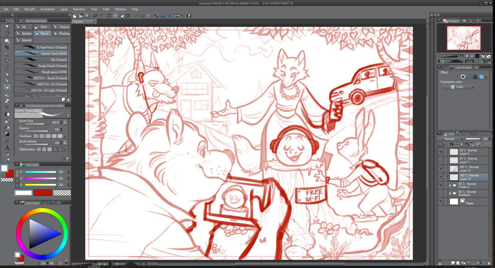Hide Layer 13 visibility eye
This screenshot has width=495, height=268.
point(440,169)
